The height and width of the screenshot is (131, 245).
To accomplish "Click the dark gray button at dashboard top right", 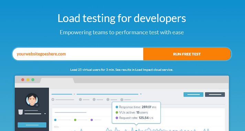I will pos(215,94).
